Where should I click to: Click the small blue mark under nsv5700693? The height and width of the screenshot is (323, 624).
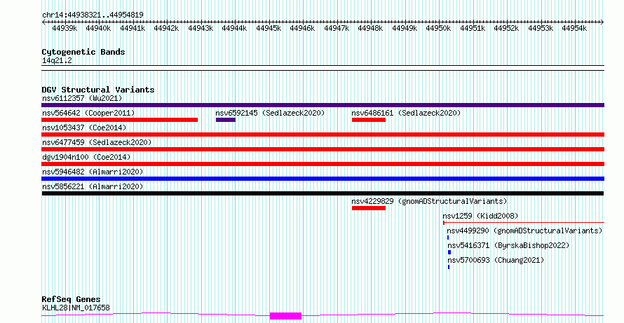coord(449,267)
